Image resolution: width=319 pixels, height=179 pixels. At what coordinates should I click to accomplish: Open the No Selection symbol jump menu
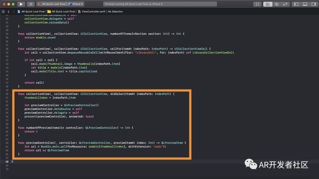(115, 11)
